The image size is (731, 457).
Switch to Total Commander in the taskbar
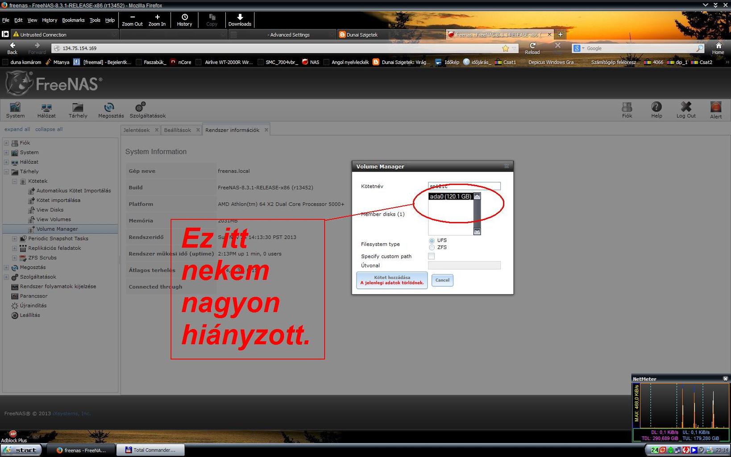[x=150, y=450]
